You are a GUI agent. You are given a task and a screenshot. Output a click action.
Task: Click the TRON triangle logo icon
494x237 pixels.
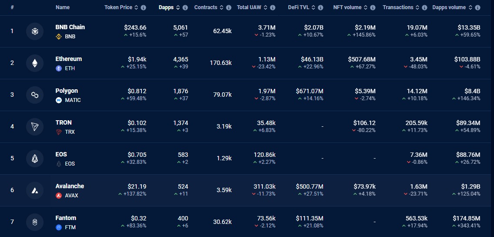point(35,127)
